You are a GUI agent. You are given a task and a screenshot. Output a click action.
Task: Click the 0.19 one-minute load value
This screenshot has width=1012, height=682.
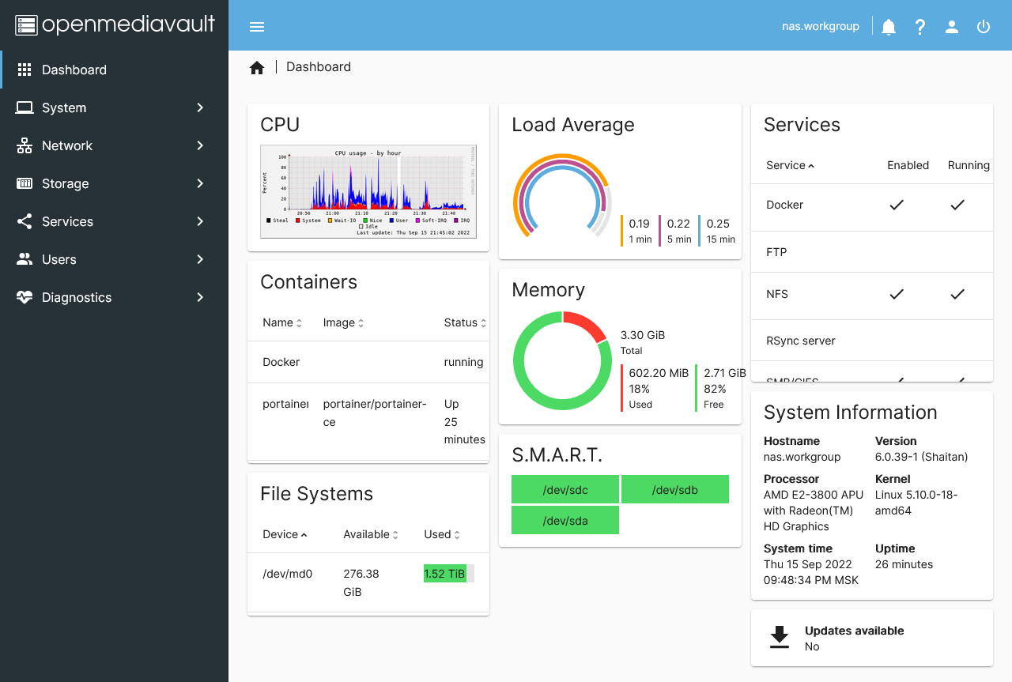click(x=639, y=224)
